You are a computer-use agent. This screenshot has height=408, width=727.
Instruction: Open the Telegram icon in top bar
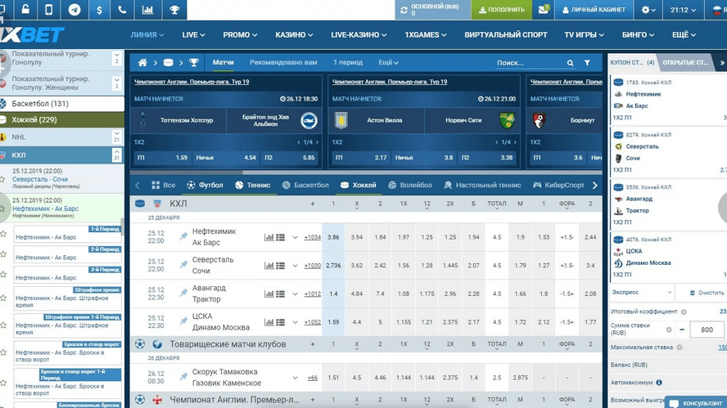pos(75,10)
